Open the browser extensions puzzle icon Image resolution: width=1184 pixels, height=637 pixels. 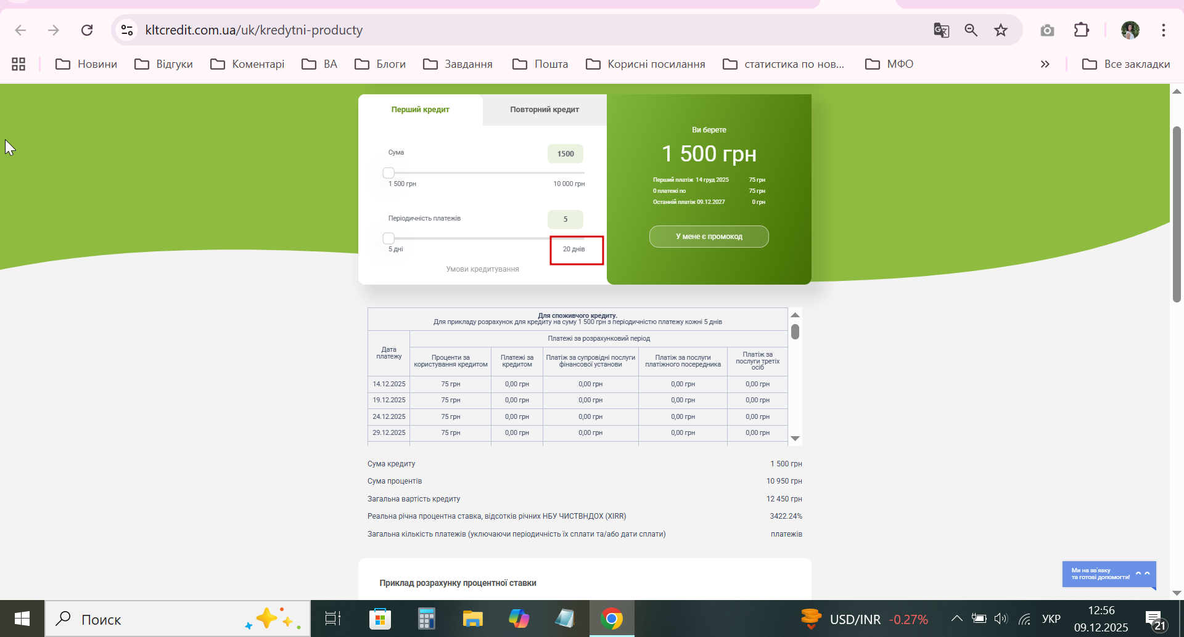[x=1082, y=30]
